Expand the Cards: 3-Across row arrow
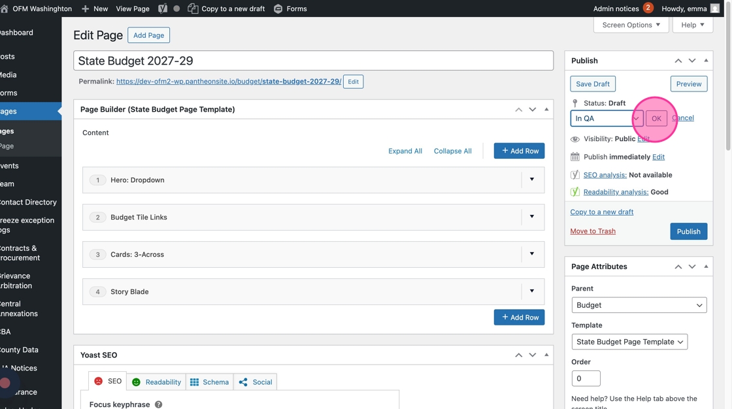The image size is (732, 409). [532, 254]
